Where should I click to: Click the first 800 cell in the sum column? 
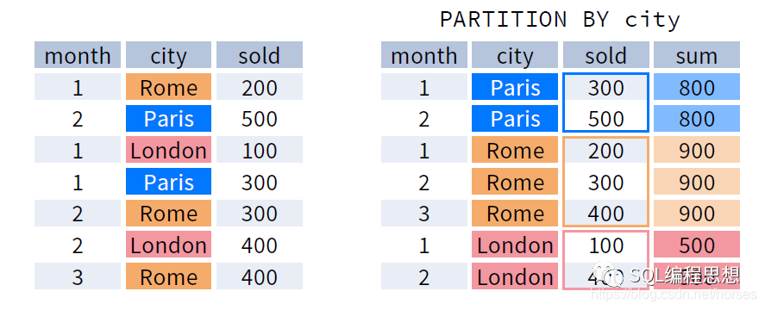(697, 87)
